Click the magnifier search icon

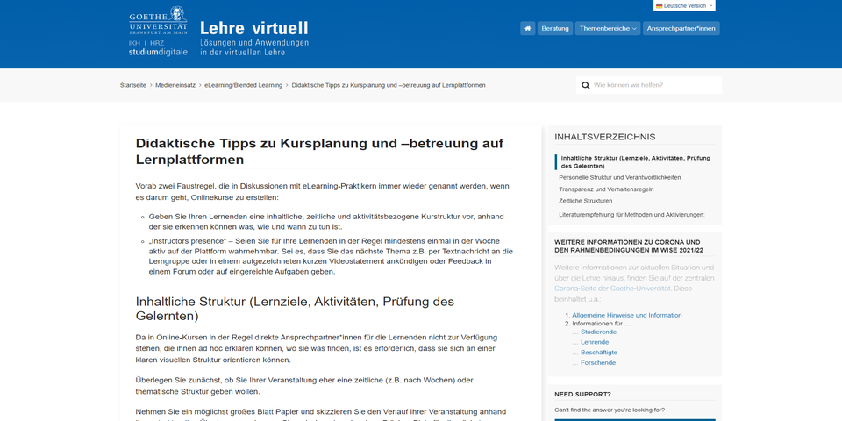pyautogui.click(x=585, y=85)
